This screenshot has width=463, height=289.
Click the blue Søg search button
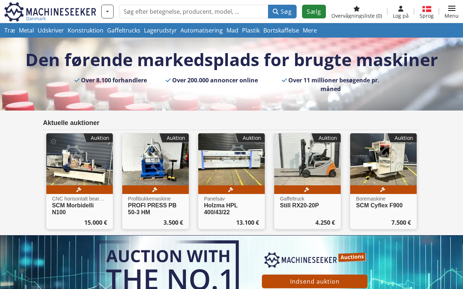[x=282, y=12]
